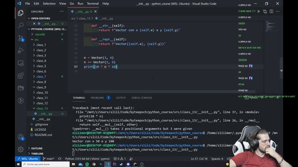298x167 pixels.
Task: Open the Extensions view
Action: (x=20, y=76)
